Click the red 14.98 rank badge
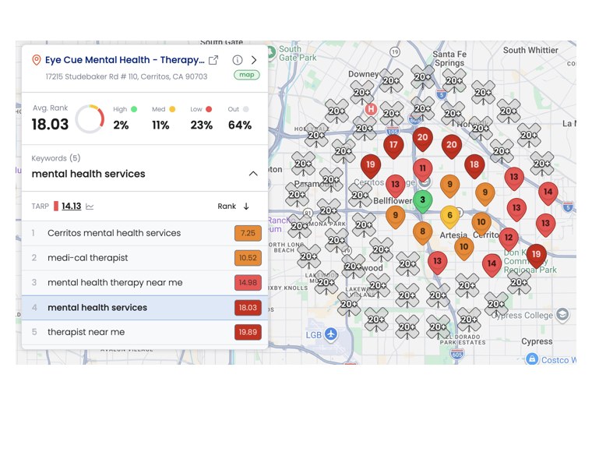This screenshot has height=452, width=592. coord(248,283)
